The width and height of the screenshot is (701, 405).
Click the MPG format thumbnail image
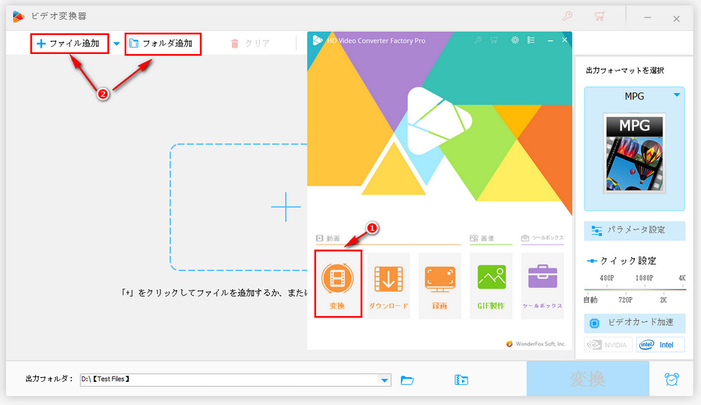[x=634, y=153]
